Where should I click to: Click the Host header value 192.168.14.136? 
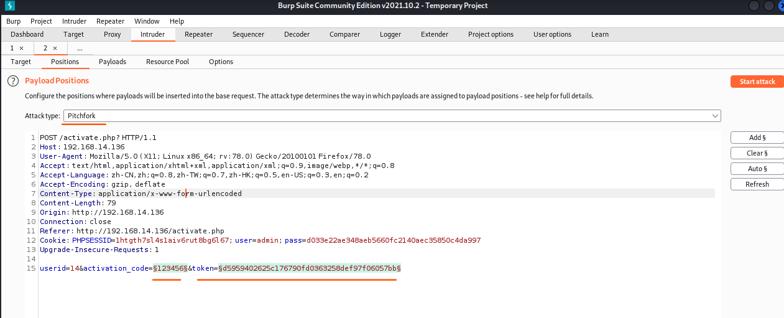(x=93, y=146)
